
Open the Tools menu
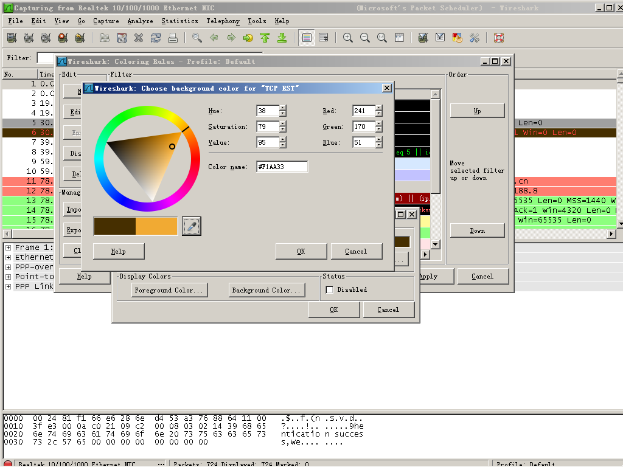257,21
